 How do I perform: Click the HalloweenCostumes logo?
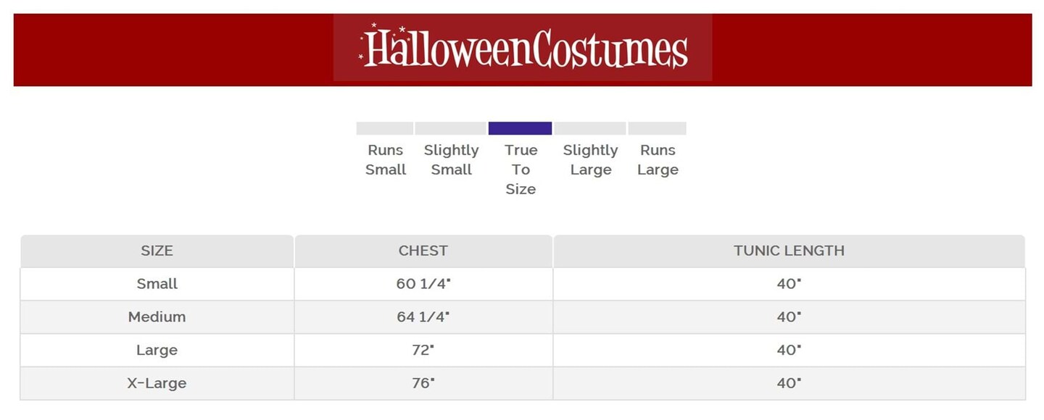click(x=523, y=49)
